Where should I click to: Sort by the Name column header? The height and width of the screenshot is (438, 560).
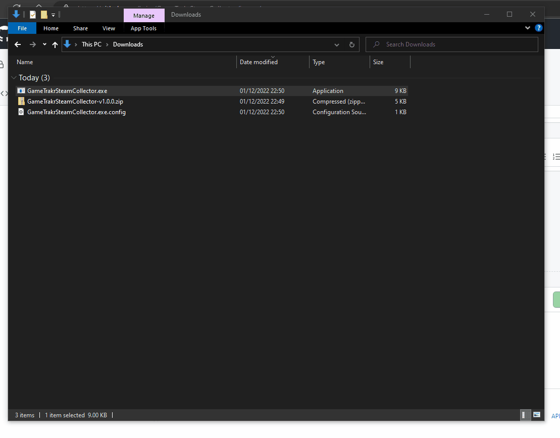tap(25, 62)
